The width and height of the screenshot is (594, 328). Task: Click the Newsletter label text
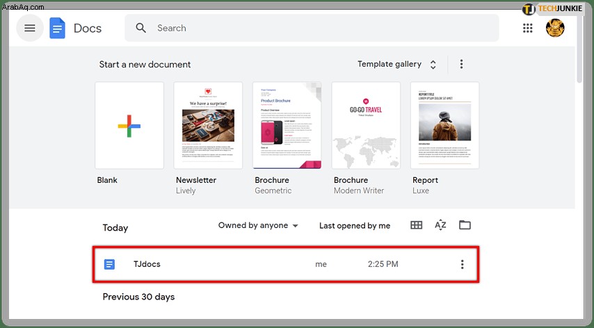tap(196, 180)
